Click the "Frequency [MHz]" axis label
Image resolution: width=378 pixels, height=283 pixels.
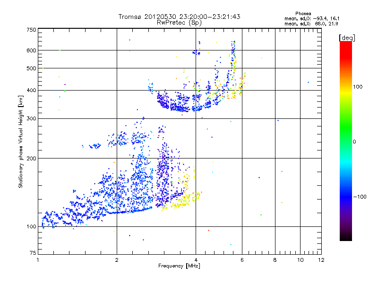point(179,266)
